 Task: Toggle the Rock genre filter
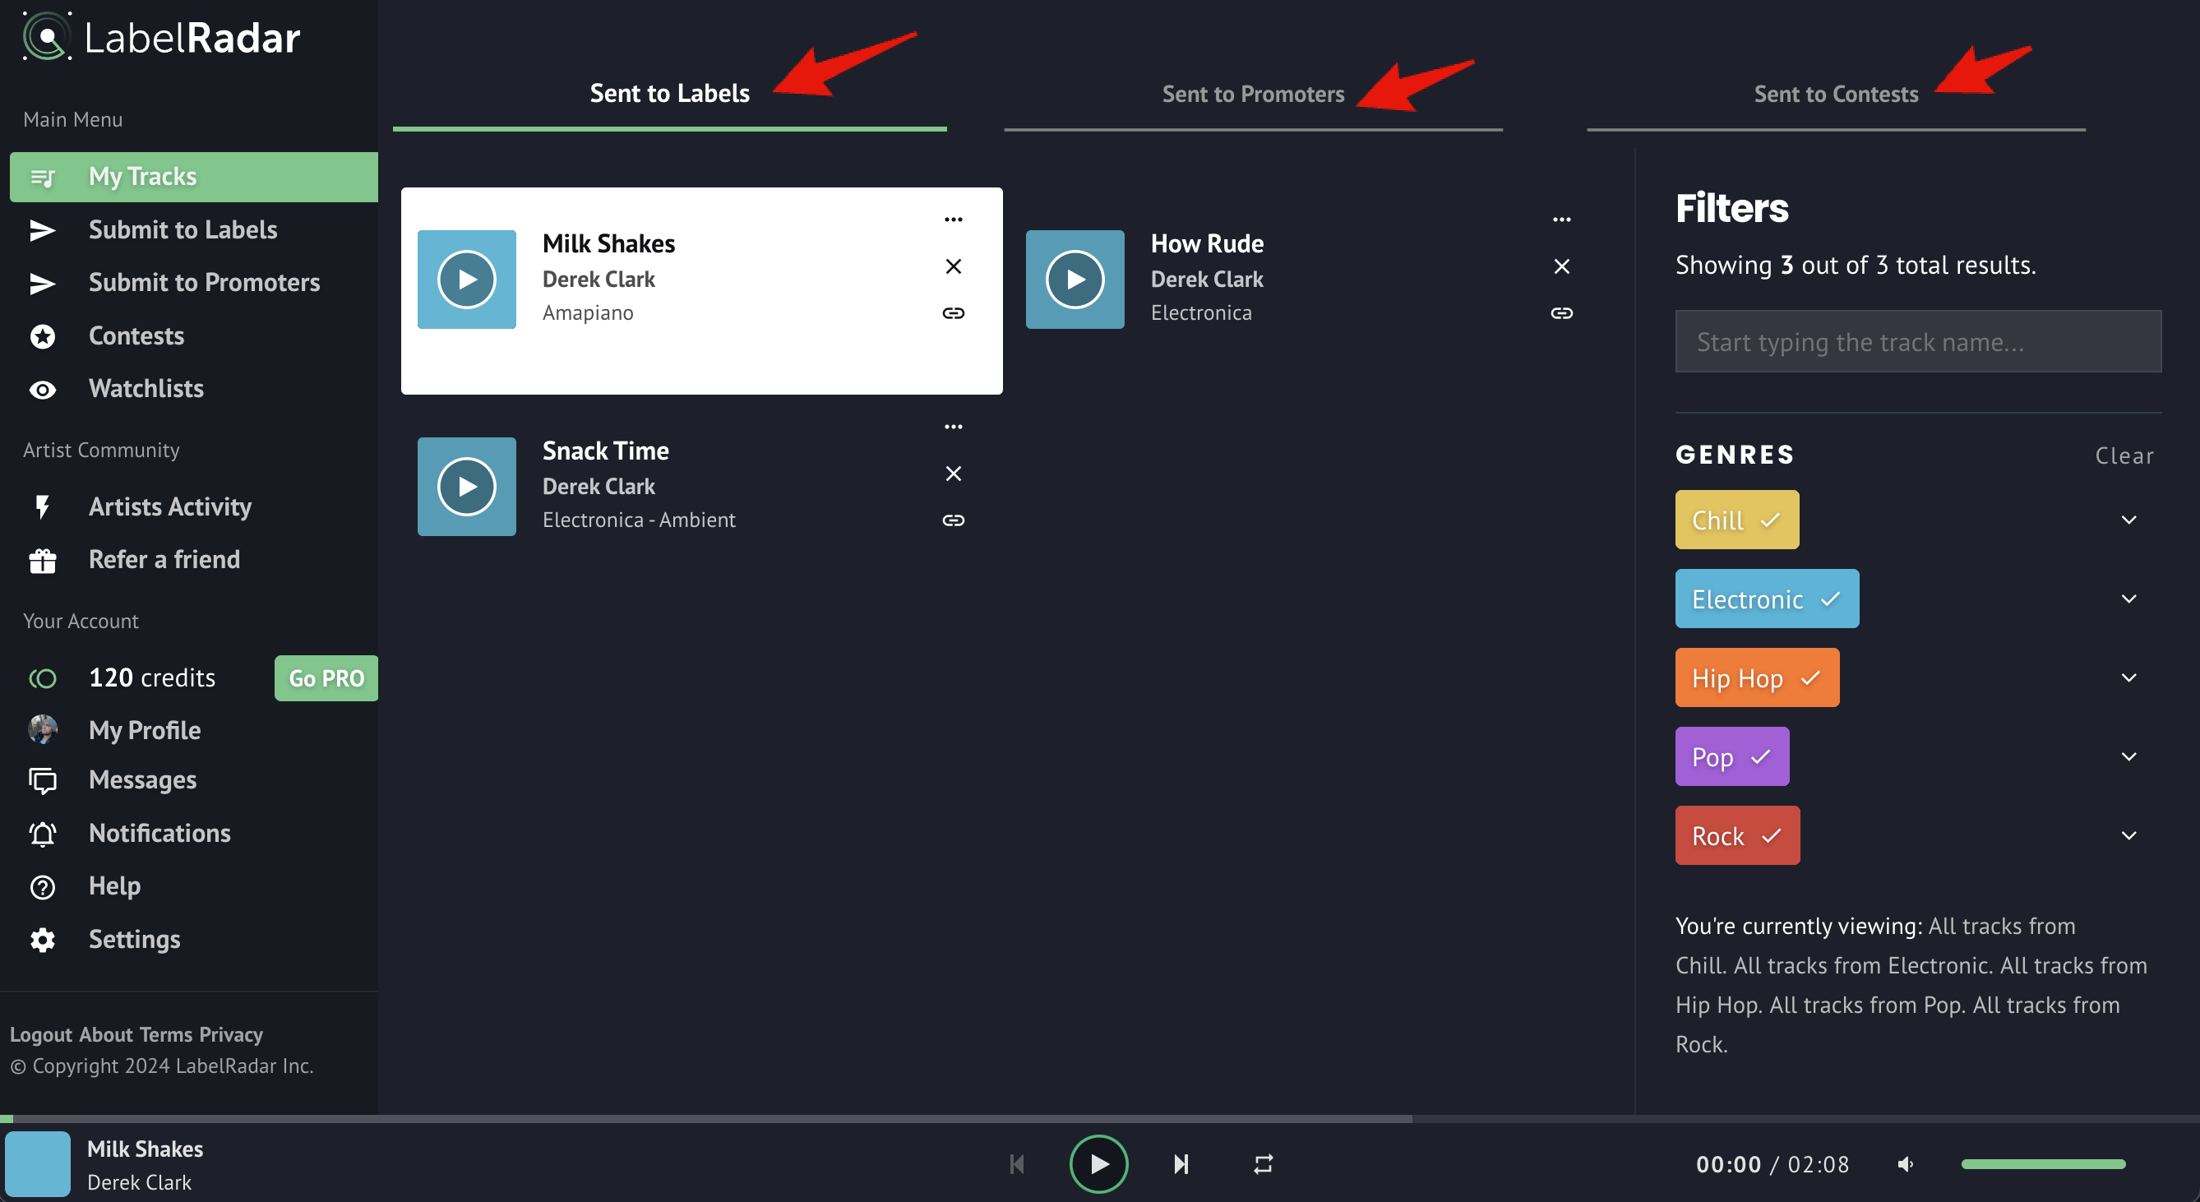(x=1736, y=835)
